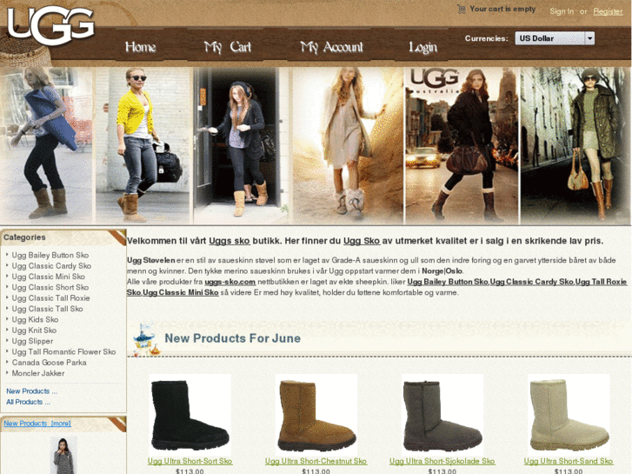Click the sand Ultra Short boot image

(569, 415)
